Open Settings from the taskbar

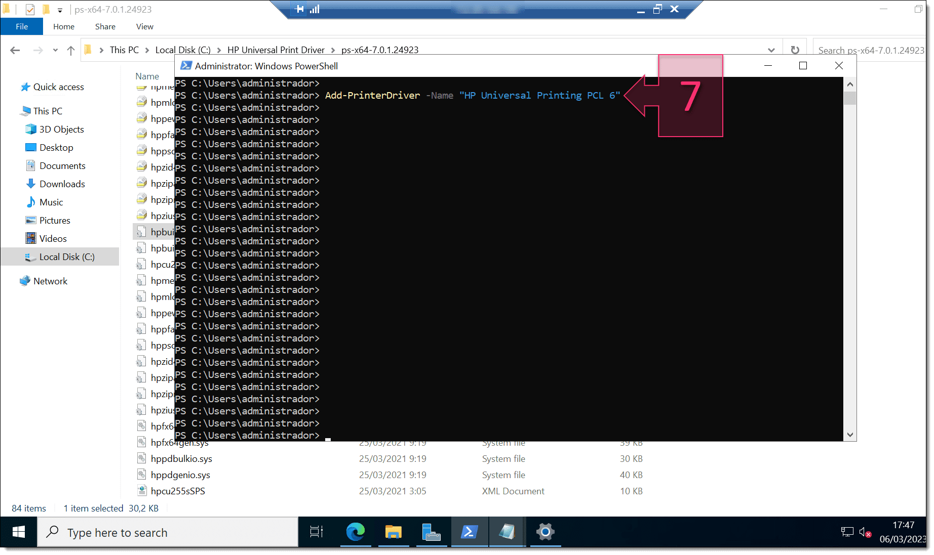click(545, 532)
